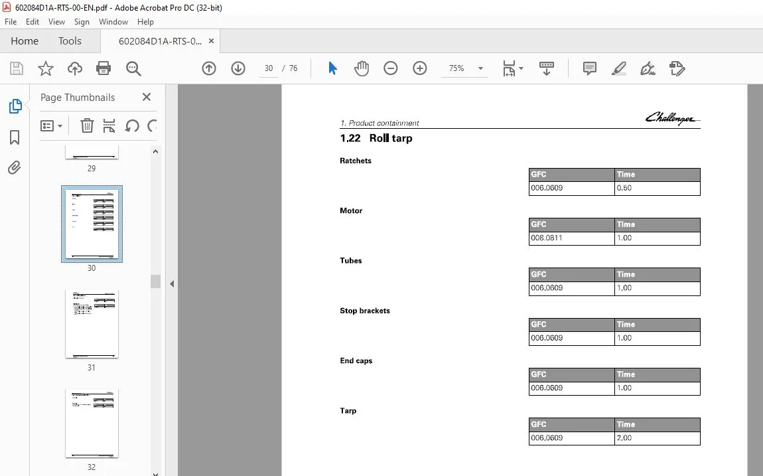Click the 1. Product containment header text
The height and width of the screenshot is (476, 763).
pos(380,123)
